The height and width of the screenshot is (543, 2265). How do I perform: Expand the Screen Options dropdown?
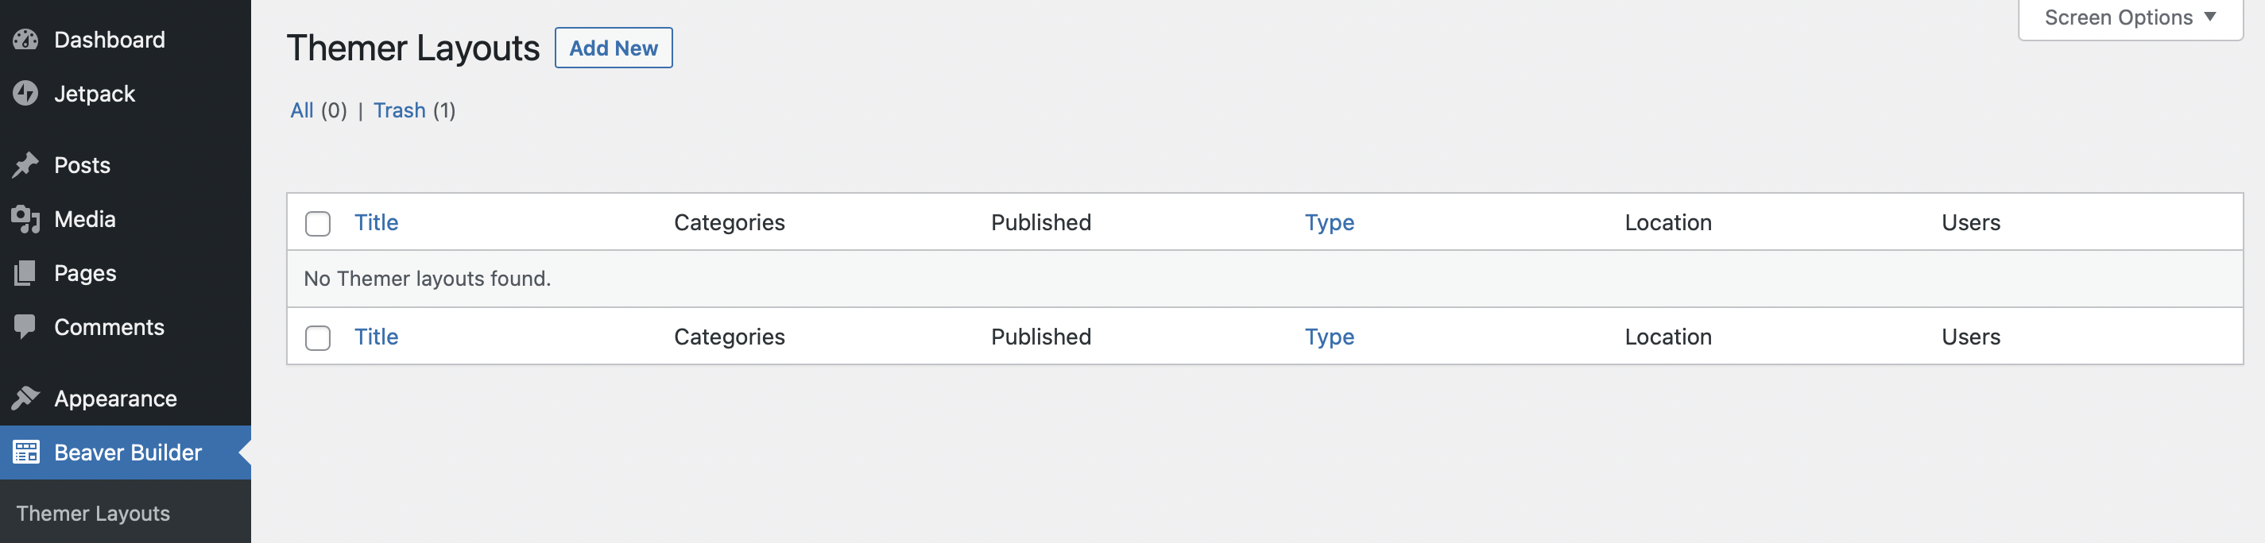tap(2129, 17)
